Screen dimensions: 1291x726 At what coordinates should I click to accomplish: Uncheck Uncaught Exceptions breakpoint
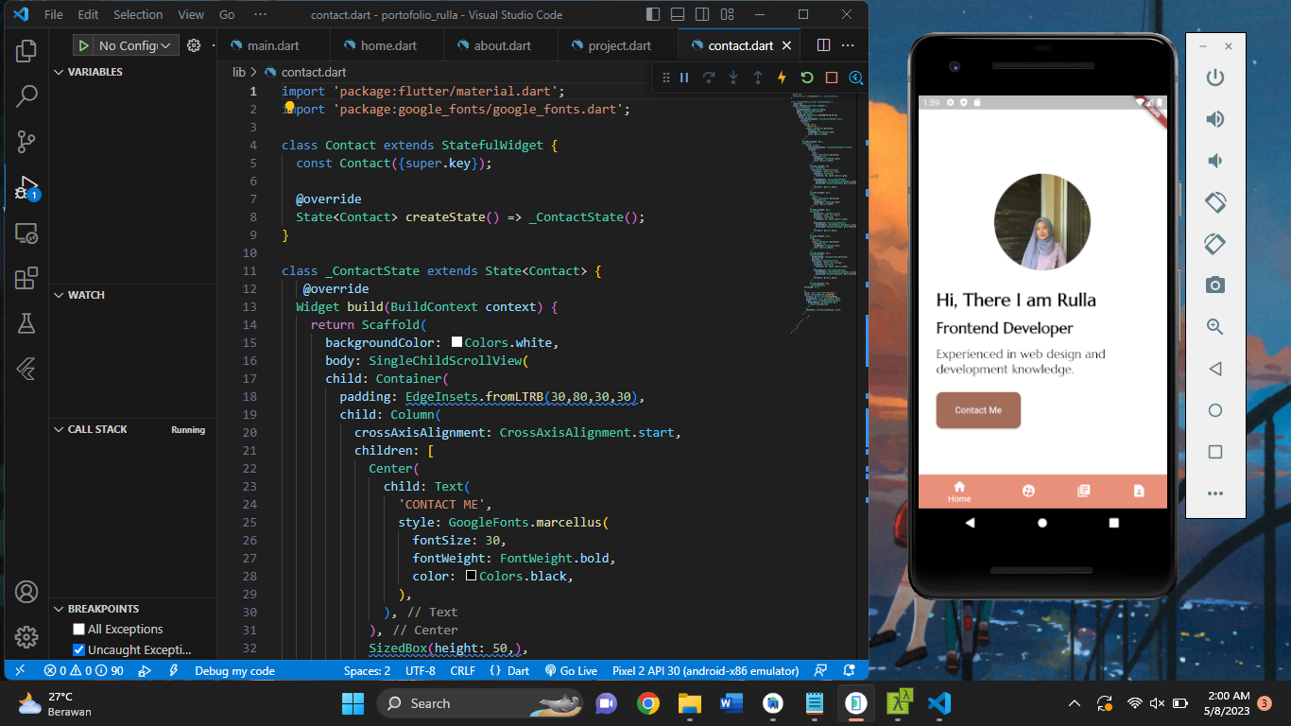(79, 648)
